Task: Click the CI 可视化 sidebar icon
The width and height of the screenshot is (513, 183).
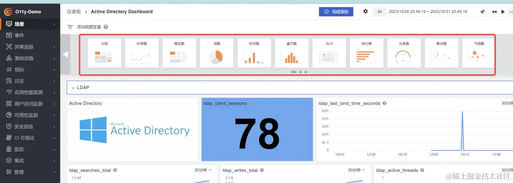Action: pyautogui.click(x=9, y=138)
